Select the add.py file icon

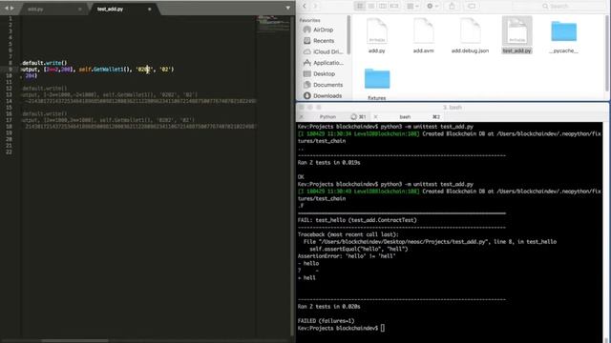[377, 31]
